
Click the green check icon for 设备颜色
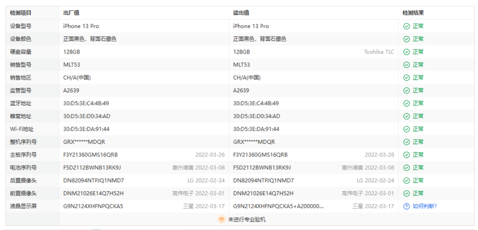406,39
